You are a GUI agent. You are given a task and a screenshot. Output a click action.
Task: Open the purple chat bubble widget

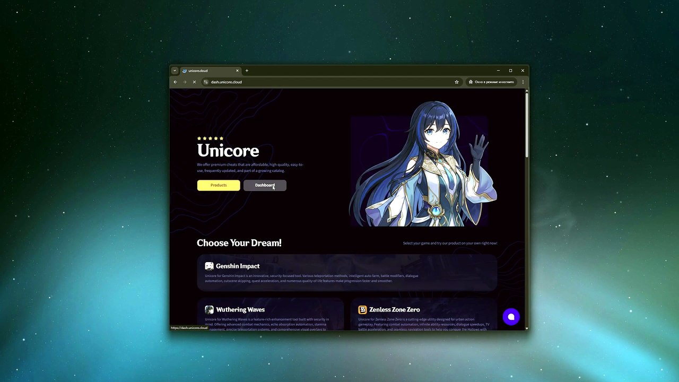click(511, 317)
